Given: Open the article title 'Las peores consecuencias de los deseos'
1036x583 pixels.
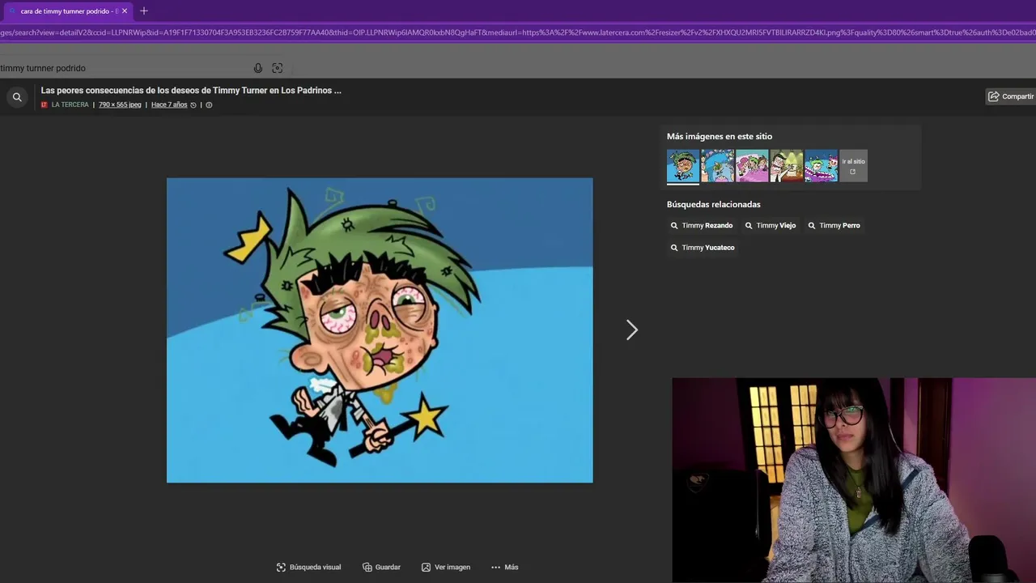Looking at the screenshot, I should pos(191,91).
